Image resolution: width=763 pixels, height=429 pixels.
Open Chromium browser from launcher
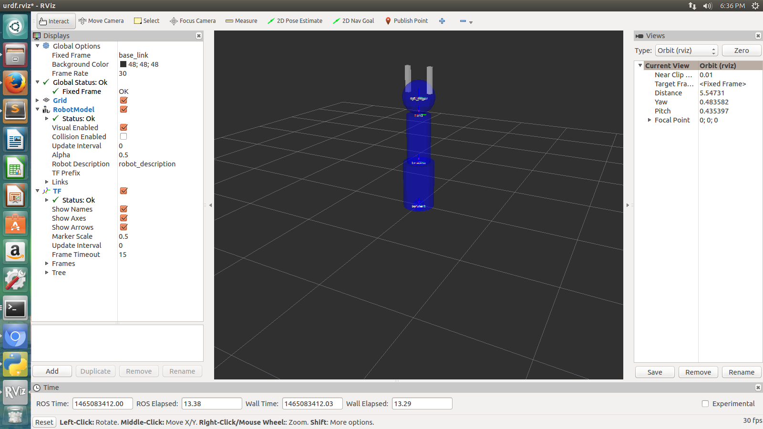[15, 337]
